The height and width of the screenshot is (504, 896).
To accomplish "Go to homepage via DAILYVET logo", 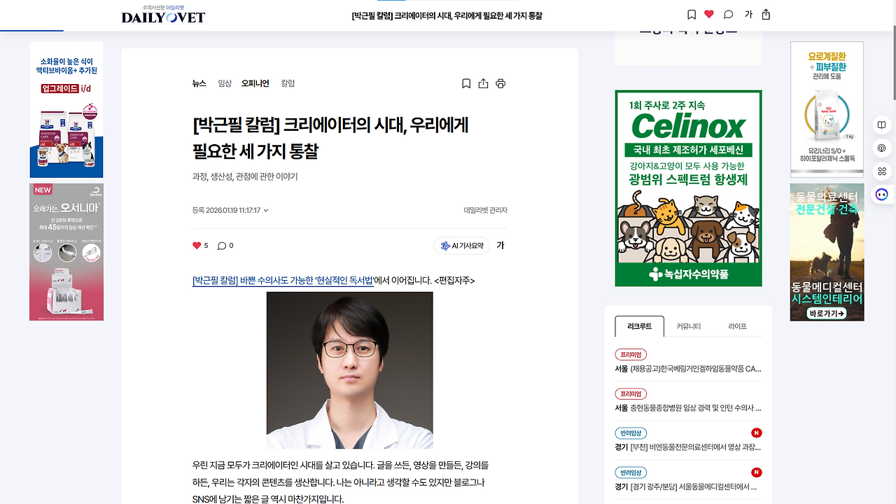I will [164, 15].
